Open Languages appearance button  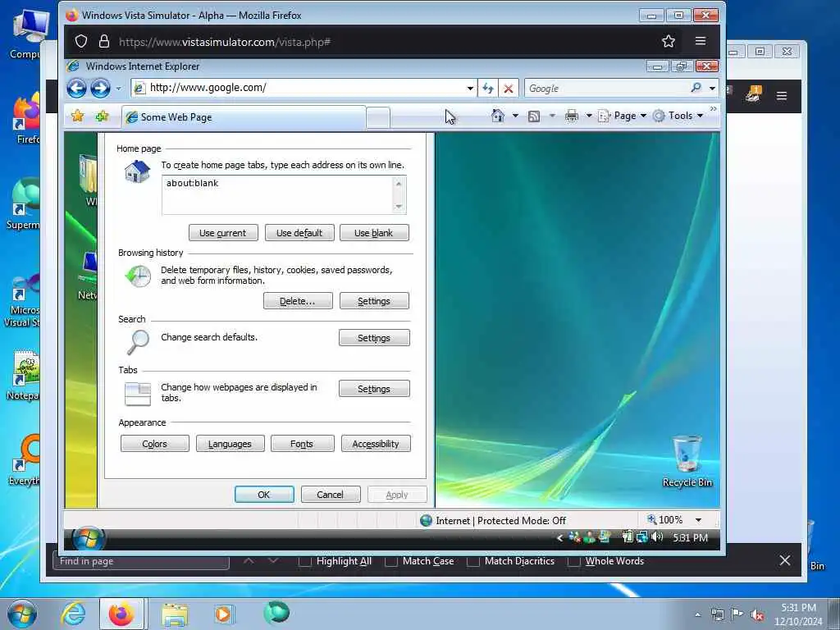[x=230, y=444]
